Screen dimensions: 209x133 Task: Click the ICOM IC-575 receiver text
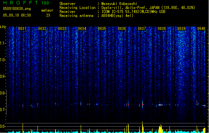click(x=133, y=12)
